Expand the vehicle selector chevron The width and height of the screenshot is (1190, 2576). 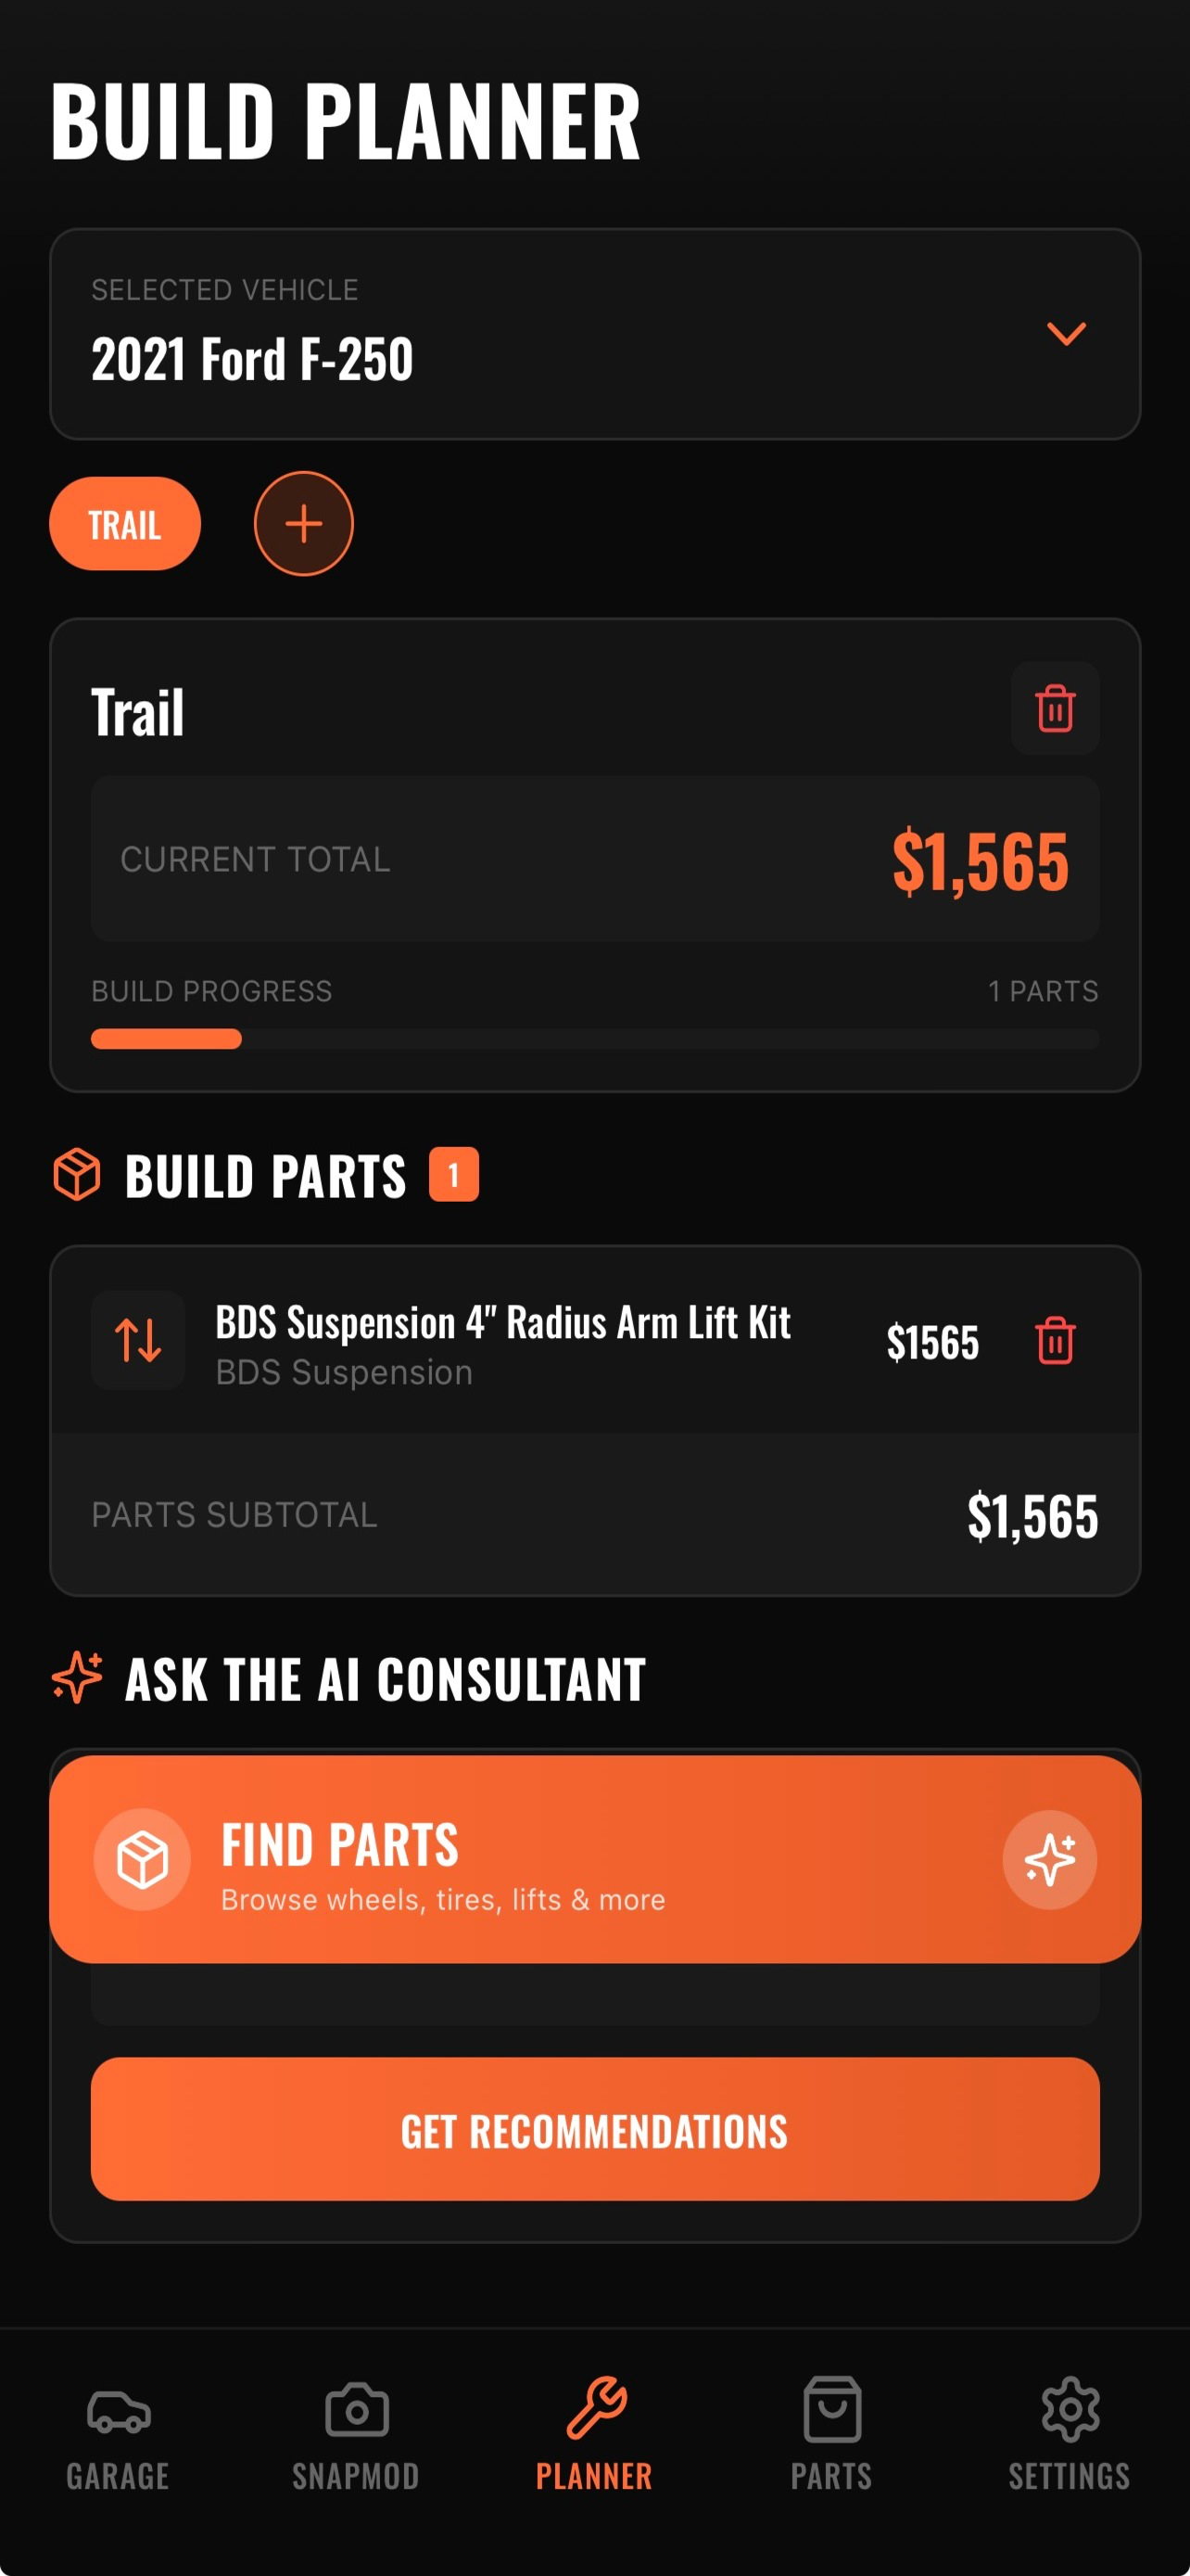(1066, 334)
